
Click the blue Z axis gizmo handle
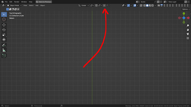pos(184,18)
